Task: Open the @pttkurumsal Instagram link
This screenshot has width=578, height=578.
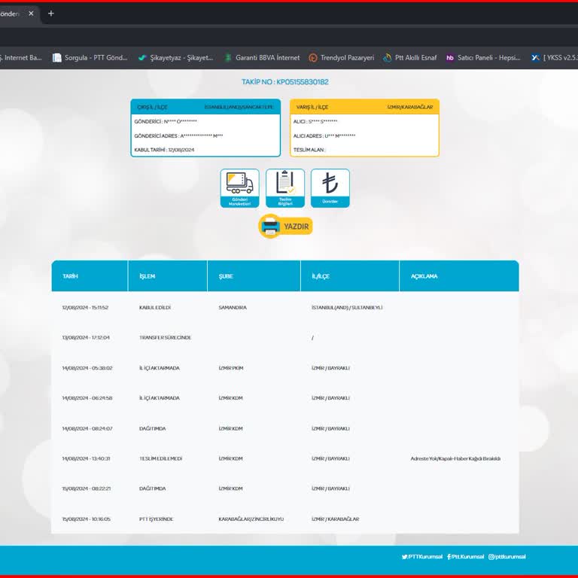Action: (x=507, y=557)
